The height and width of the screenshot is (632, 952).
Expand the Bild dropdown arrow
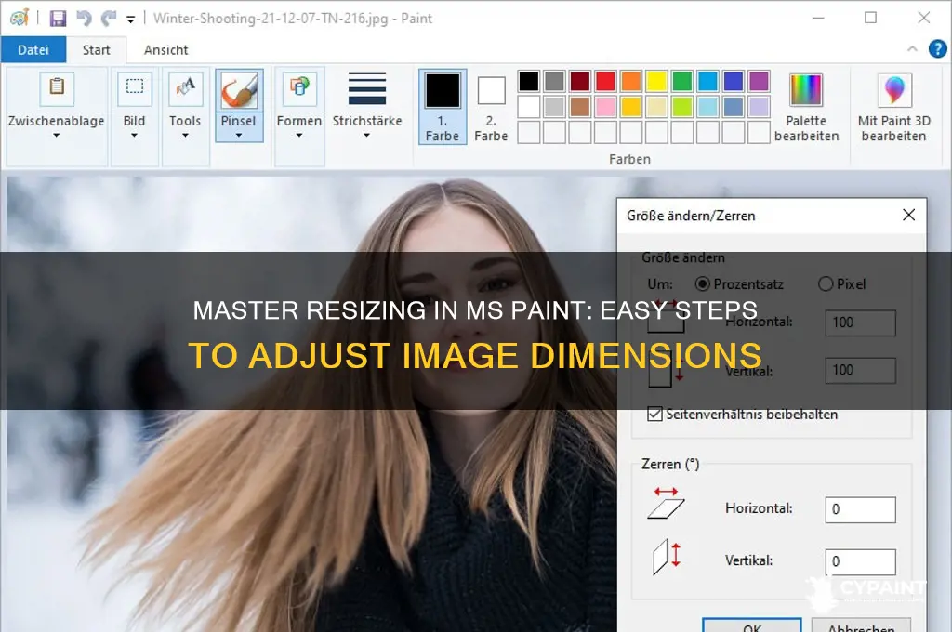click(x=134, y=136)
